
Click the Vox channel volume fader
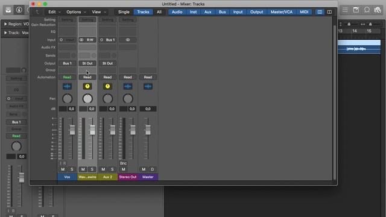(x=72, y=130)
